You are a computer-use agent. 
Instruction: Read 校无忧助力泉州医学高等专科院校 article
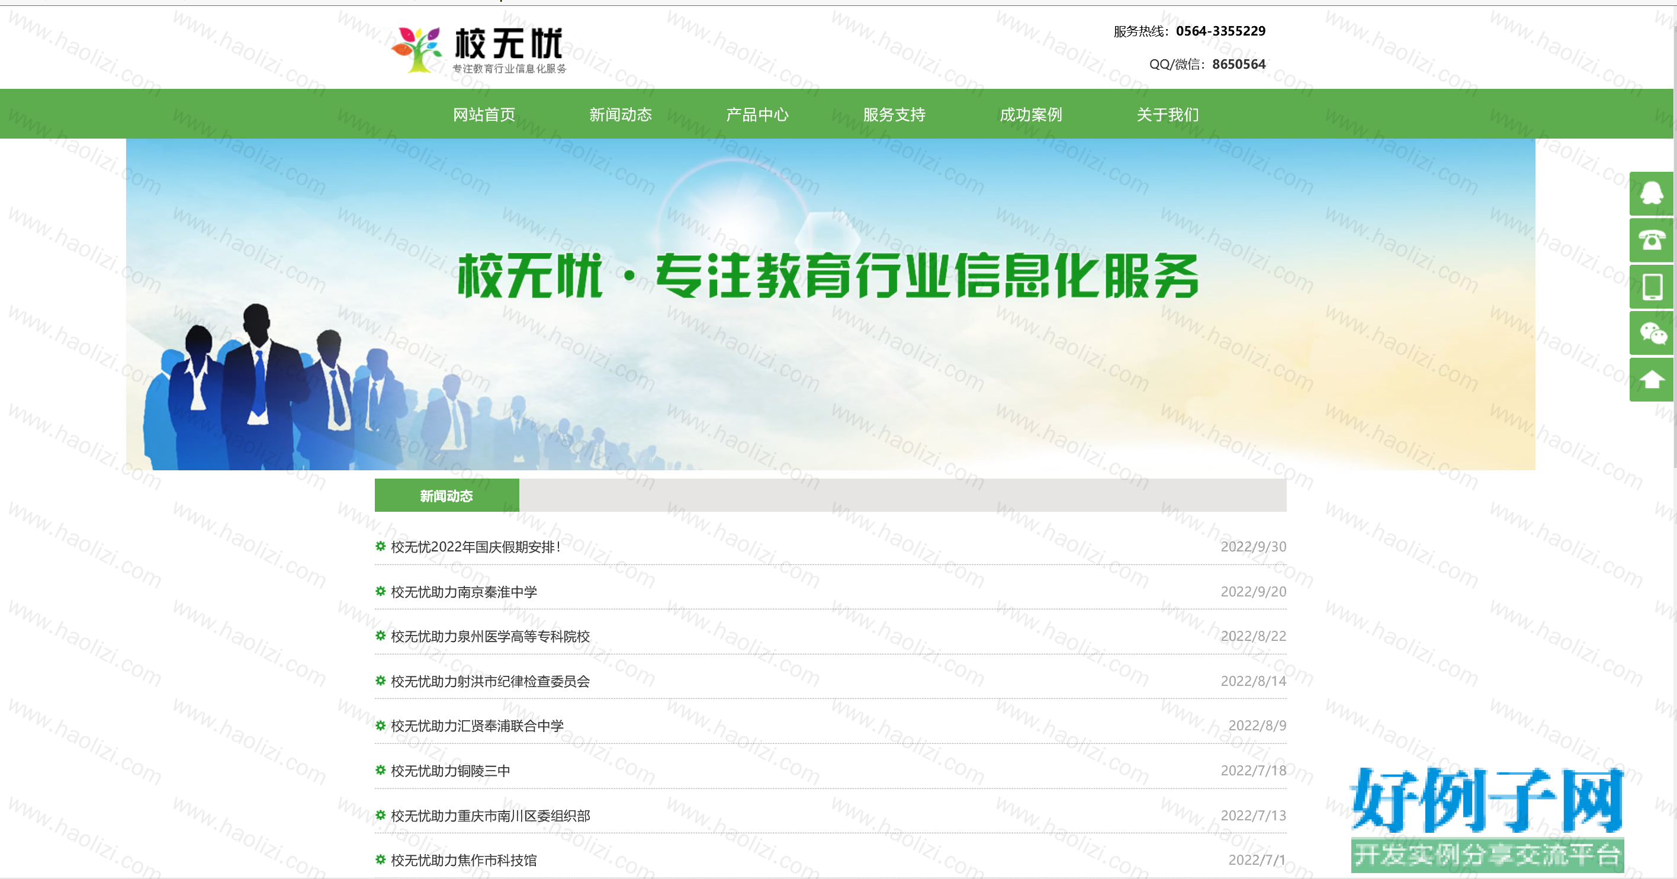490,636
